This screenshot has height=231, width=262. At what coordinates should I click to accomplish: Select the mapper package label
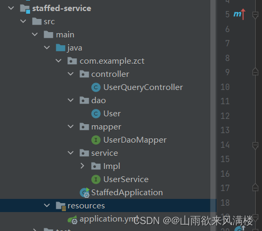[106, 127]
